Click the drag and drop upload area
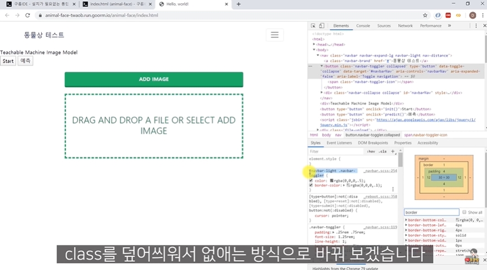 (x=154, y=126)
